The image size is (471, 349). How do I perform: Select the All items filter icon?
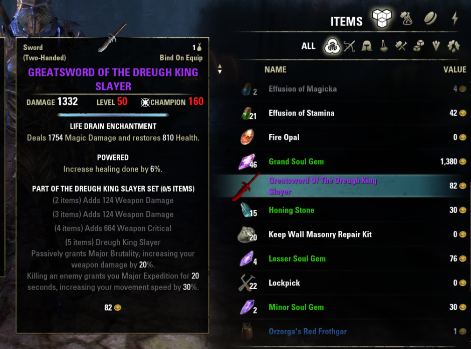(332, 46)
